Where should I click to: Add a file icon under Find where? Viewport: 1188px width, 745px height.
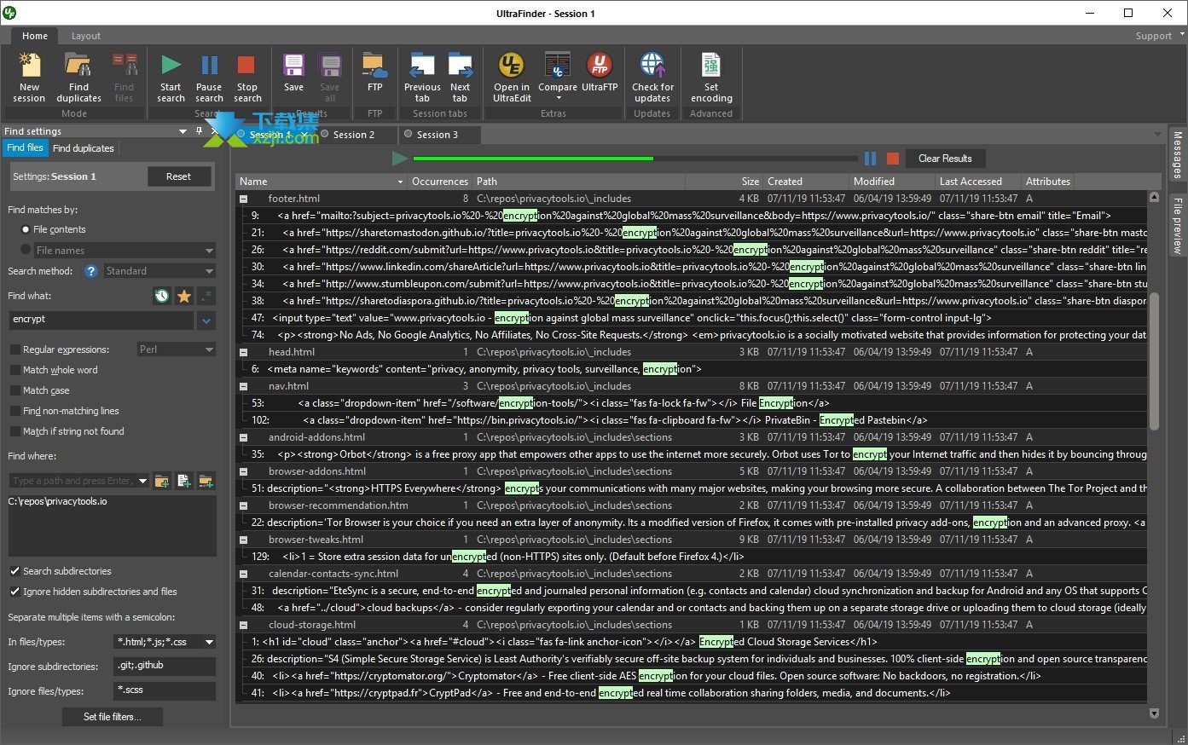pyautogui.click(x=183, y=481)
